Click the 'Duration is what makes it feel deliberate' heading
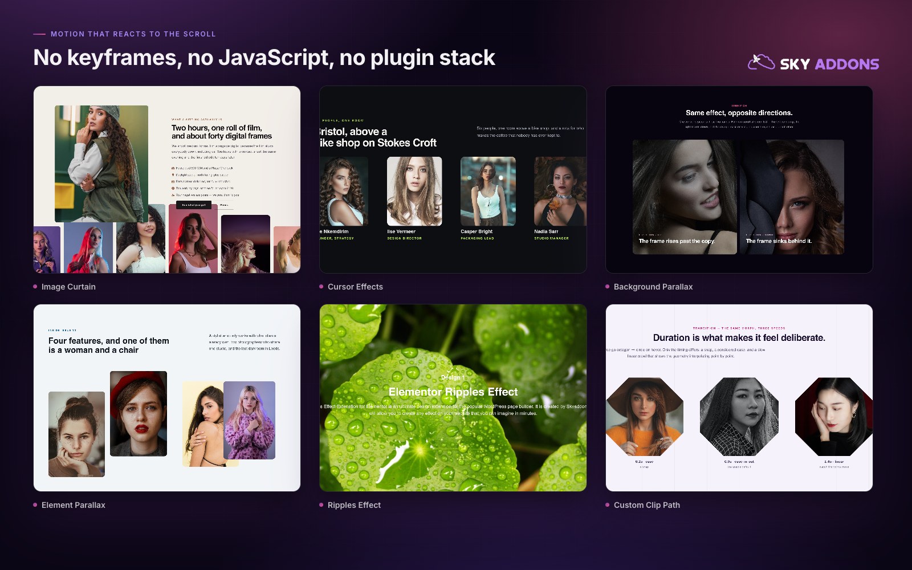Viewport: 912px width, 570px height. click(x=739, y=337)
